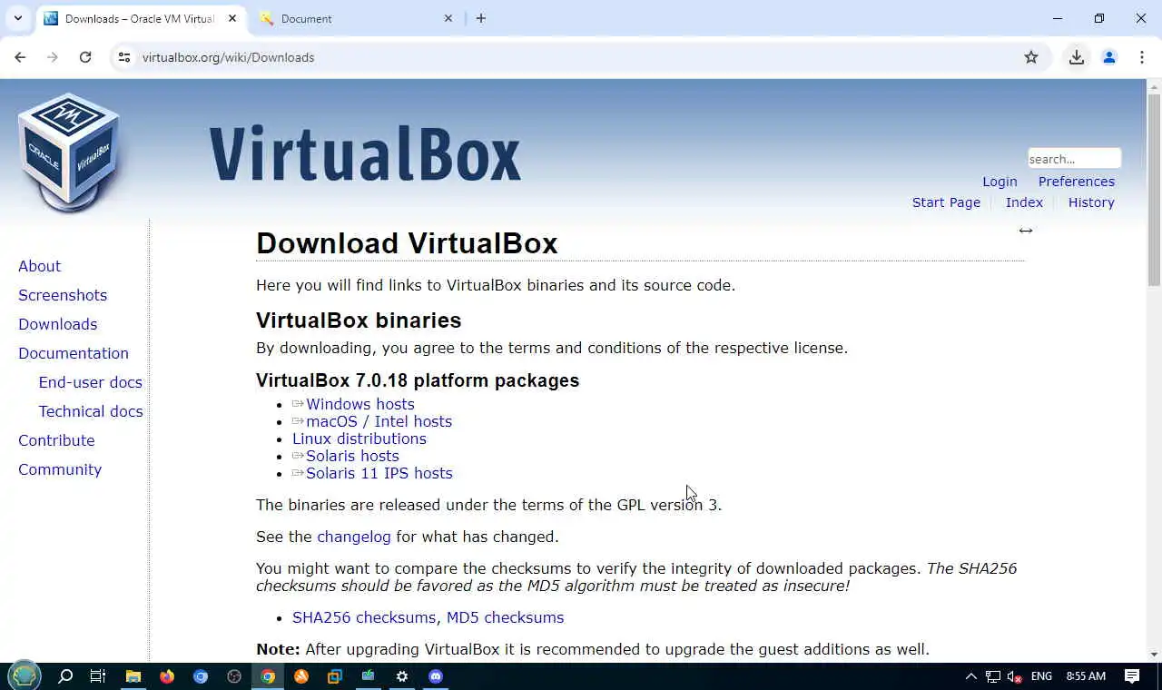Switch the ENG input language
The width and height of the screenshot is (1162, 690).
coord(1041,676)
